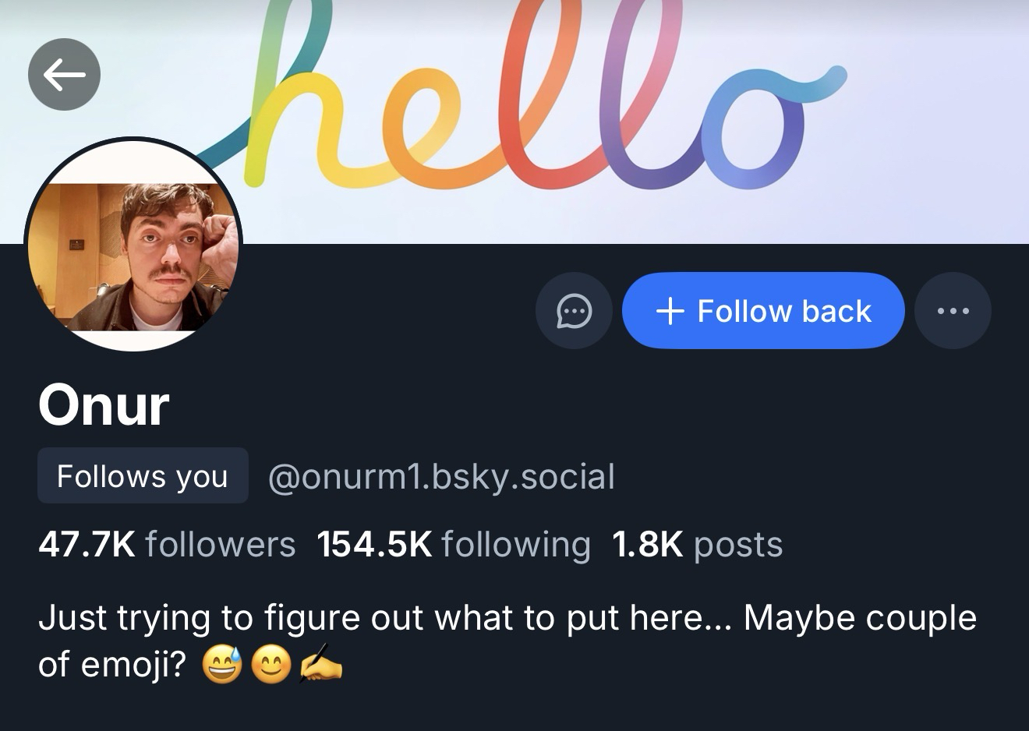Click the Follows you badge
The image size is (1029, 731).
point(143,476)
